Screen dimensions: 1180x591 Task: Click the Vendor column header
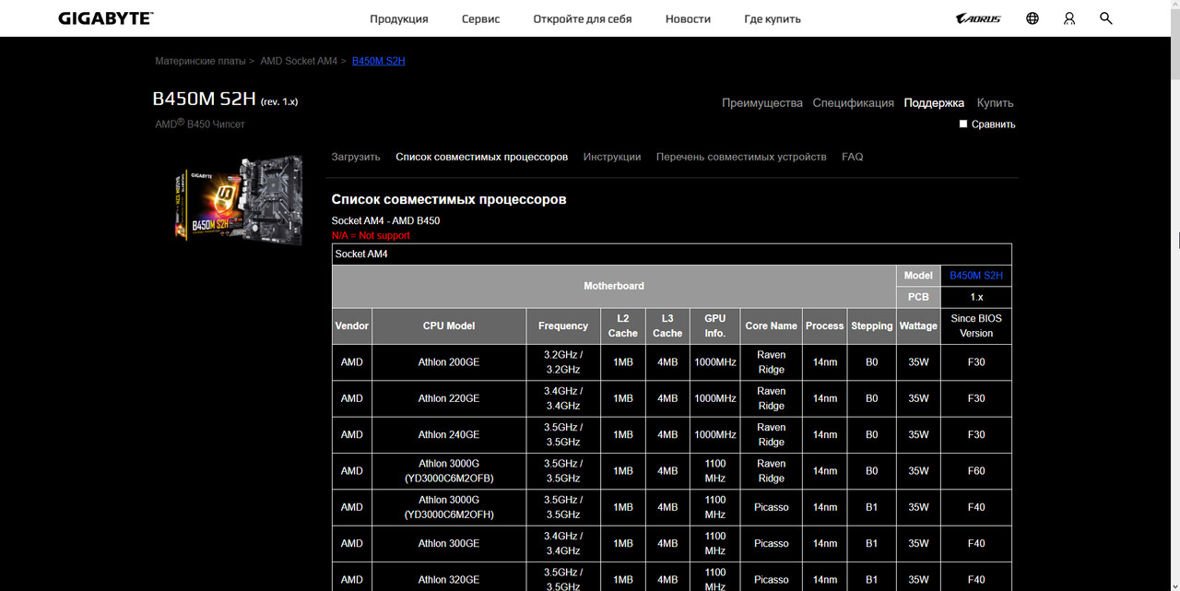[352, 325]
